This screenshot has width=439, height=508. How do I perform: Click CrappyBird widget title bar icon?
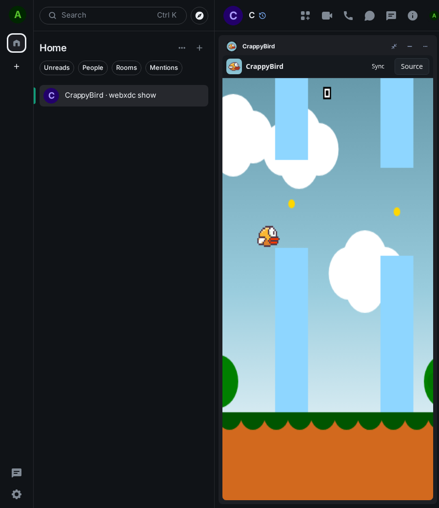[x=232, y=46]
